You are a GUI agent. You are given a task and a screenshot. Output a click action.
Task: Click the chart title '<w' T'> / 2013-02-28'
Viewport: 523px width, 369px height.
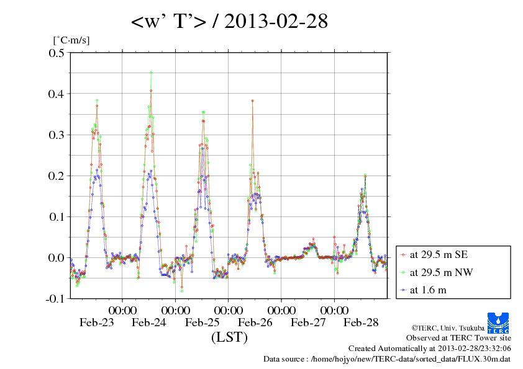[229, 21]
